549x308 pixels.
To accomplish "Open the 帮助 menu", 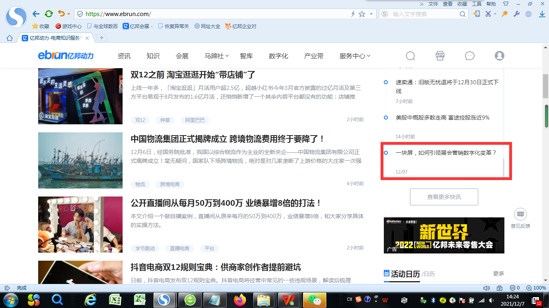I will click(x=491, y=4).
